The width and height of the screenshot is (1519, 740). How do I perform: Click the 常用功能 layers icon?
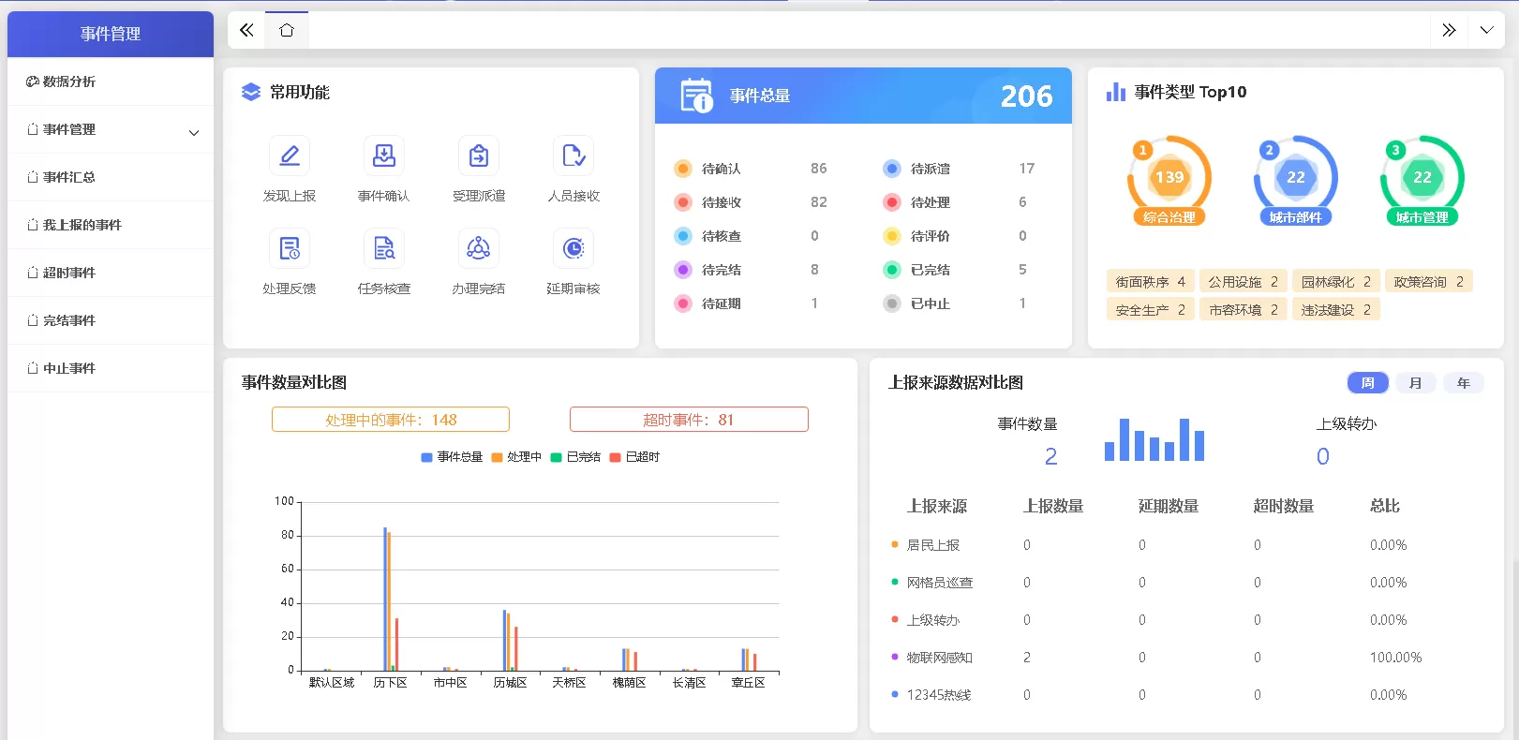pyautogui.click(x=251, y=92)
